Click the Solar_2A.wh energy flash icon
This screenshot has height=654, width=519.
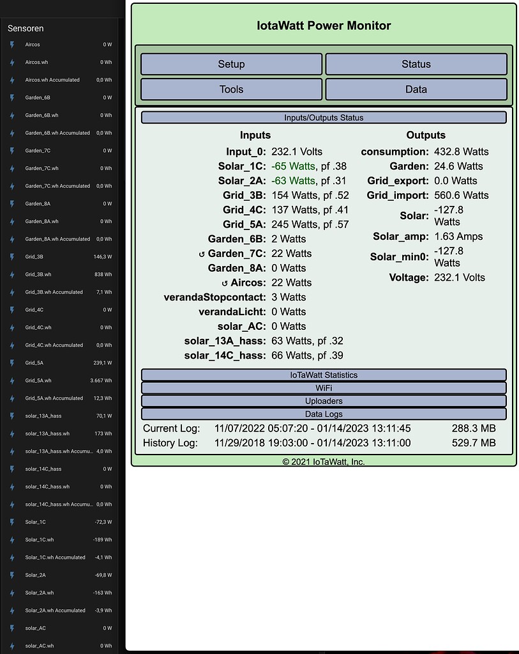point(12,593)
